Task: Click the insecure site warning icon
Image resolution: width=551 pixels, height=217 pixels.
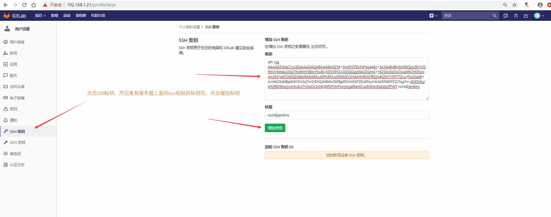Action: pyautogui.click(x=45, y=5)
